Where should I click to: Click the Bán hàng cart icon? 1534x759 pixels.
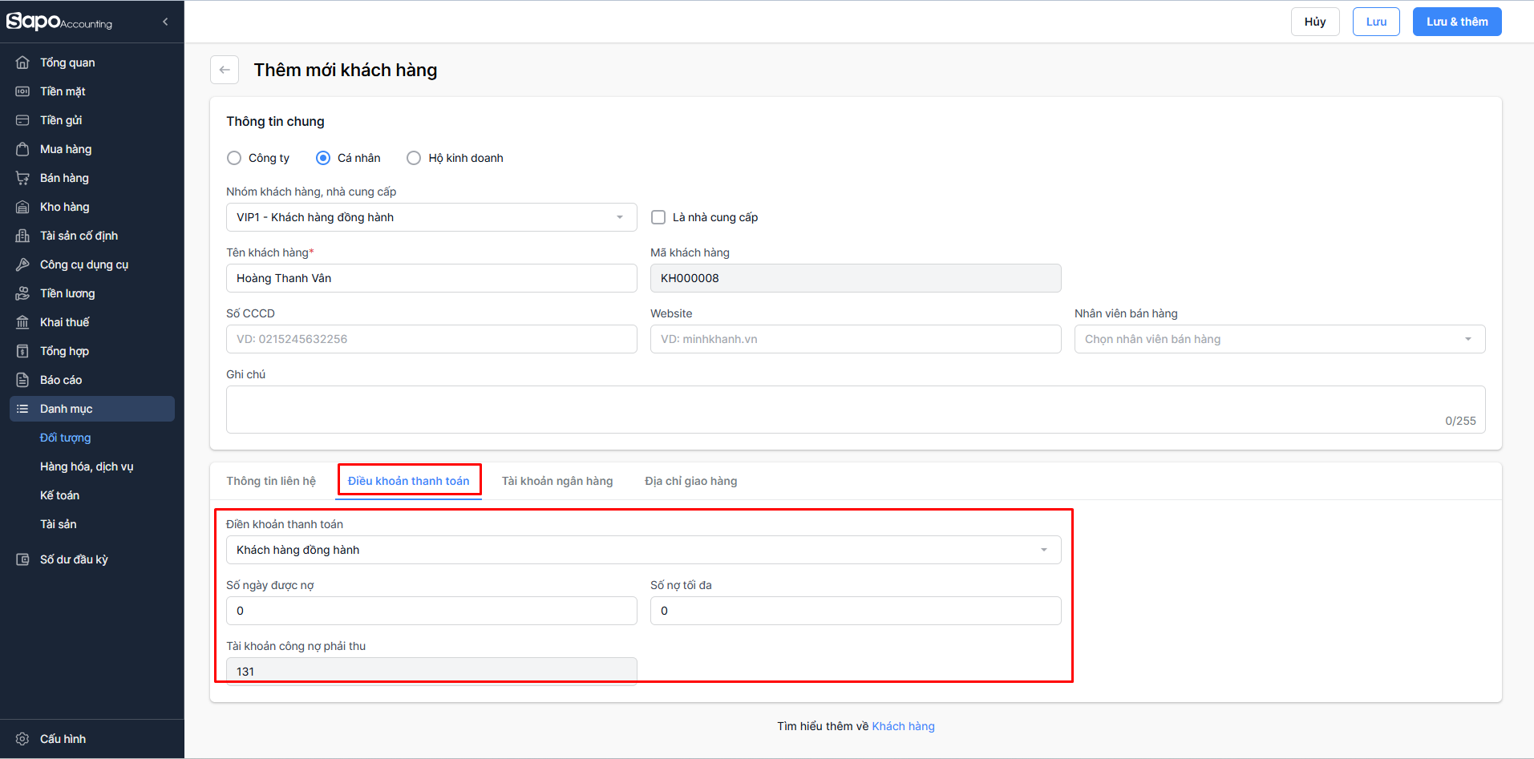(22, 178)
